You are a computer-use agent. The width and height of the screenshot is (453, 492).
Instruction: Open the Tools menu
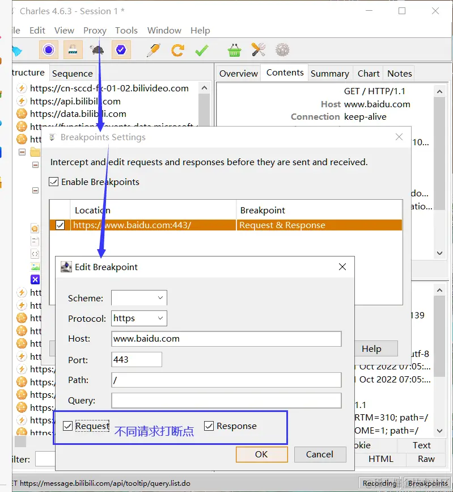coord(126,31)
